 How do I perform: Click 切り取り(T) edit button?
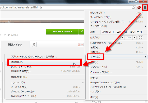coord(108,32)
